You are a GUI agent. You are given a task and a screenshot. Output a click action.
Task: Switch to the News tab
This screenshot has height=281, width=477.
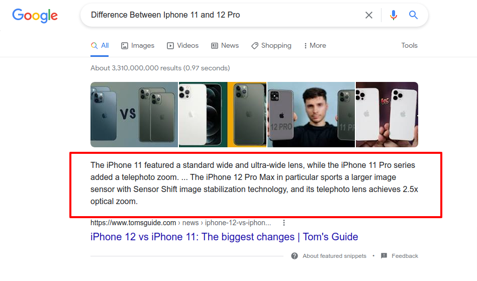225,46
